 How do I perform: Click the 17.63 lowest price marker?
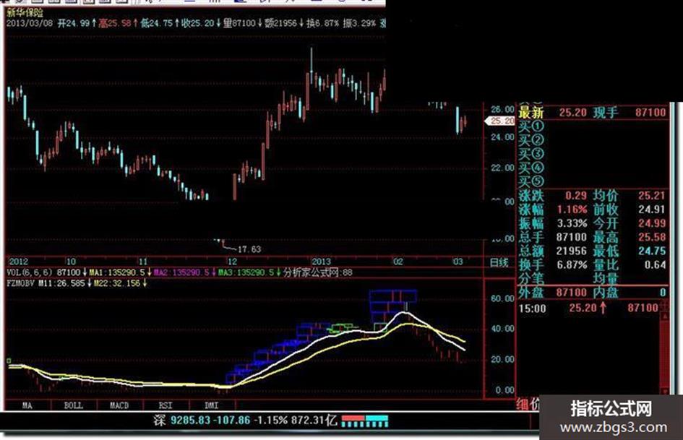point(249,249)
